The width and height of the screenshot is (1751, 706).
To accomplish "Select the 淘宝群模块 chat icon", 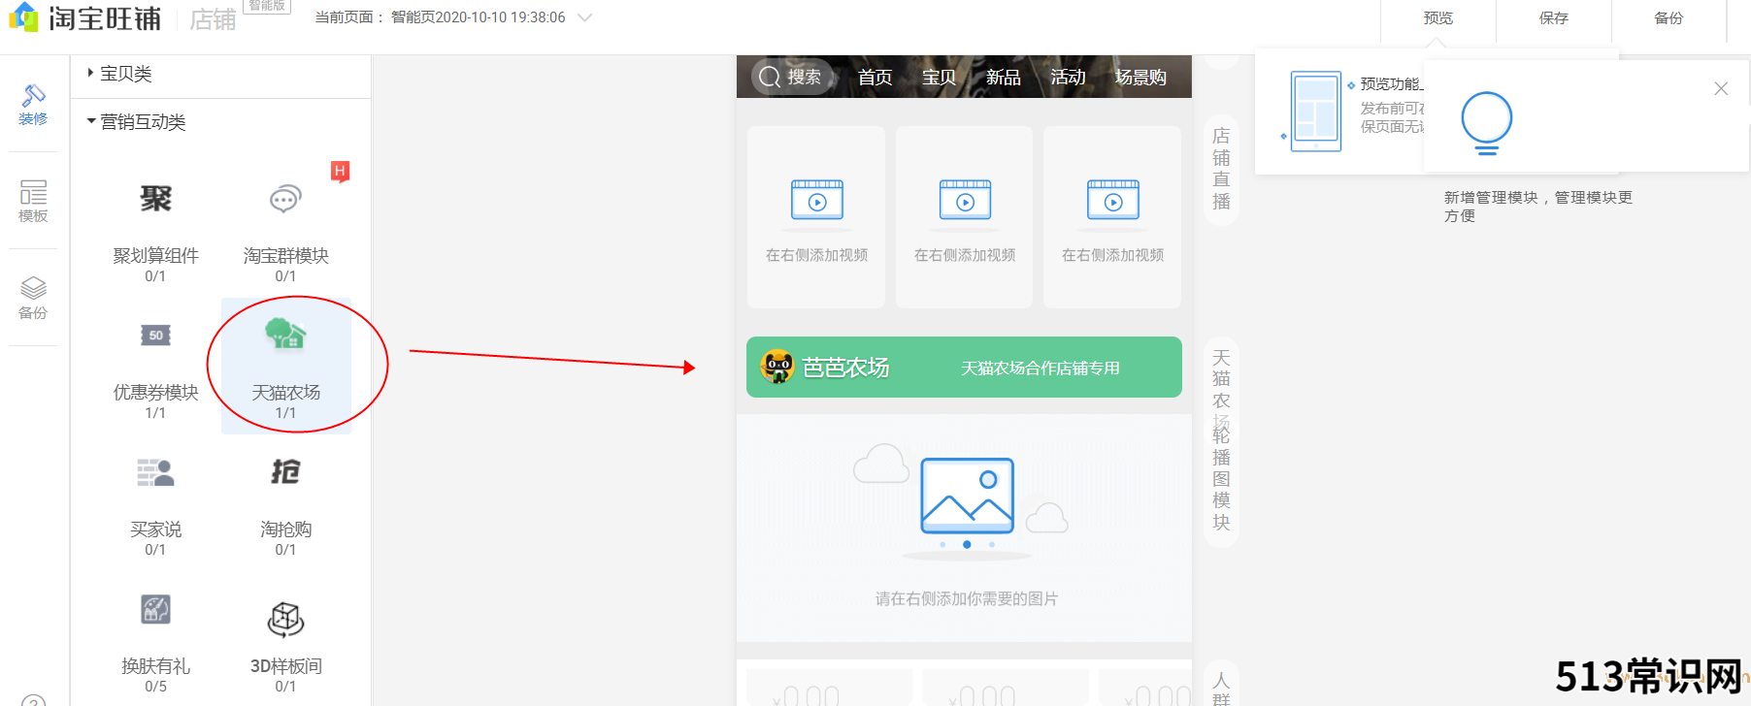I will [x=285, y=199].
